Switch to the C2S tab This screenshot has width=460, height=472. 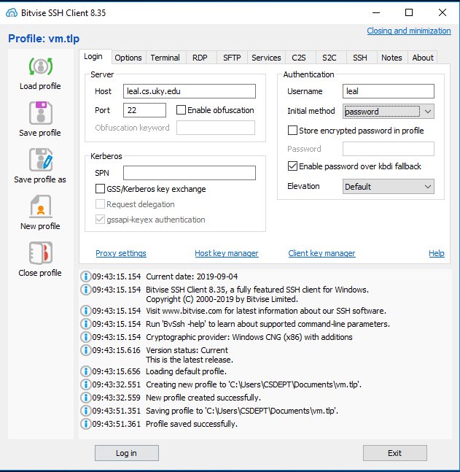point(299,58)
